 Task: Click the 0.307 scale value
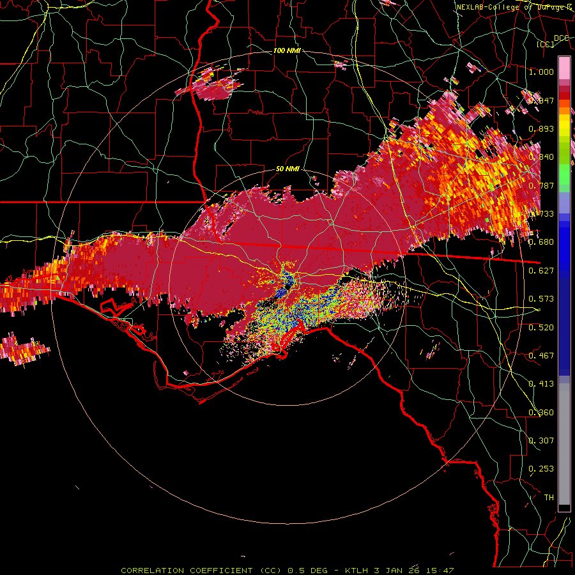pos(541,441)
